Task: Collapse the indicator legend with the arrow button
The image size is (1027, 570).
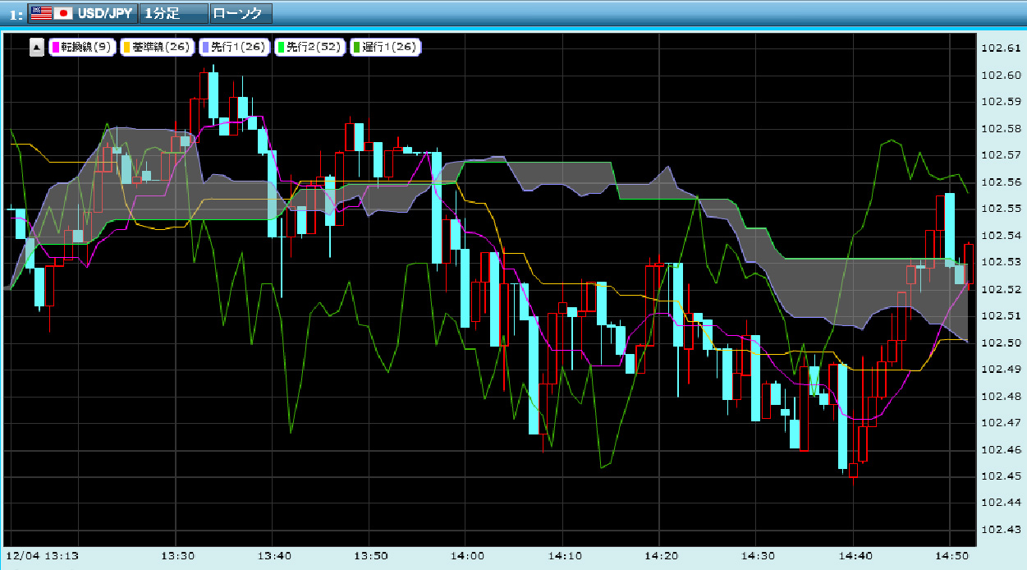Action: pos(37,47)
